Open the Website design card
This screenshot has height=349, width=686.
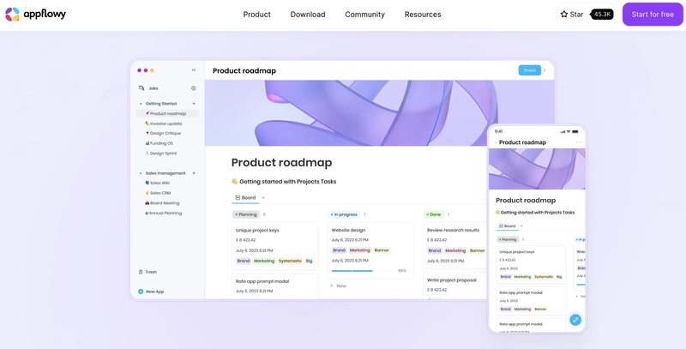click(370, 250)
